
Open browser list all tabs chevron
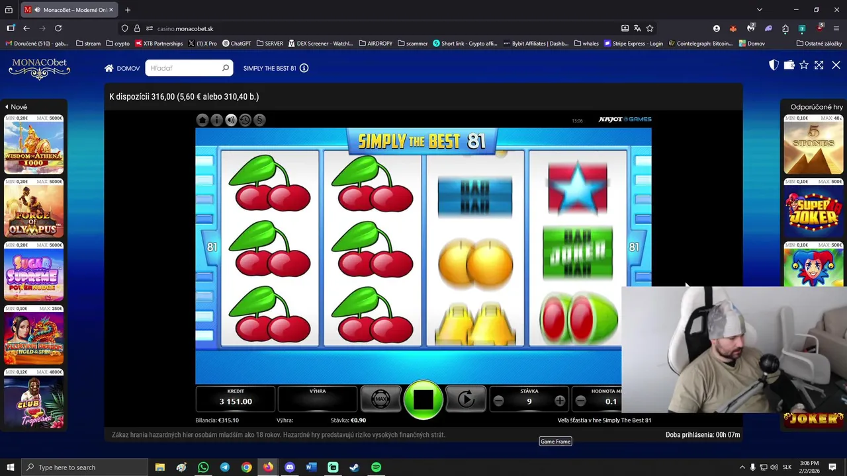click(760, 10)
